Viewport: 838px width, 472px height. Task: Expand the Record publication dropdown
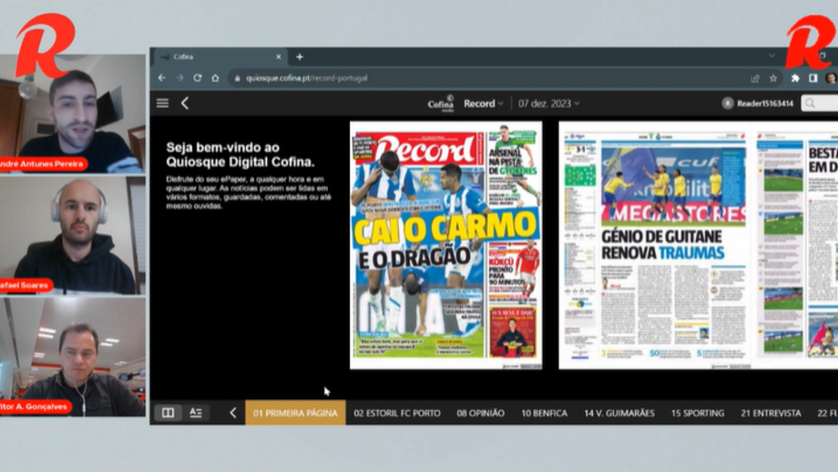point(483,103)
